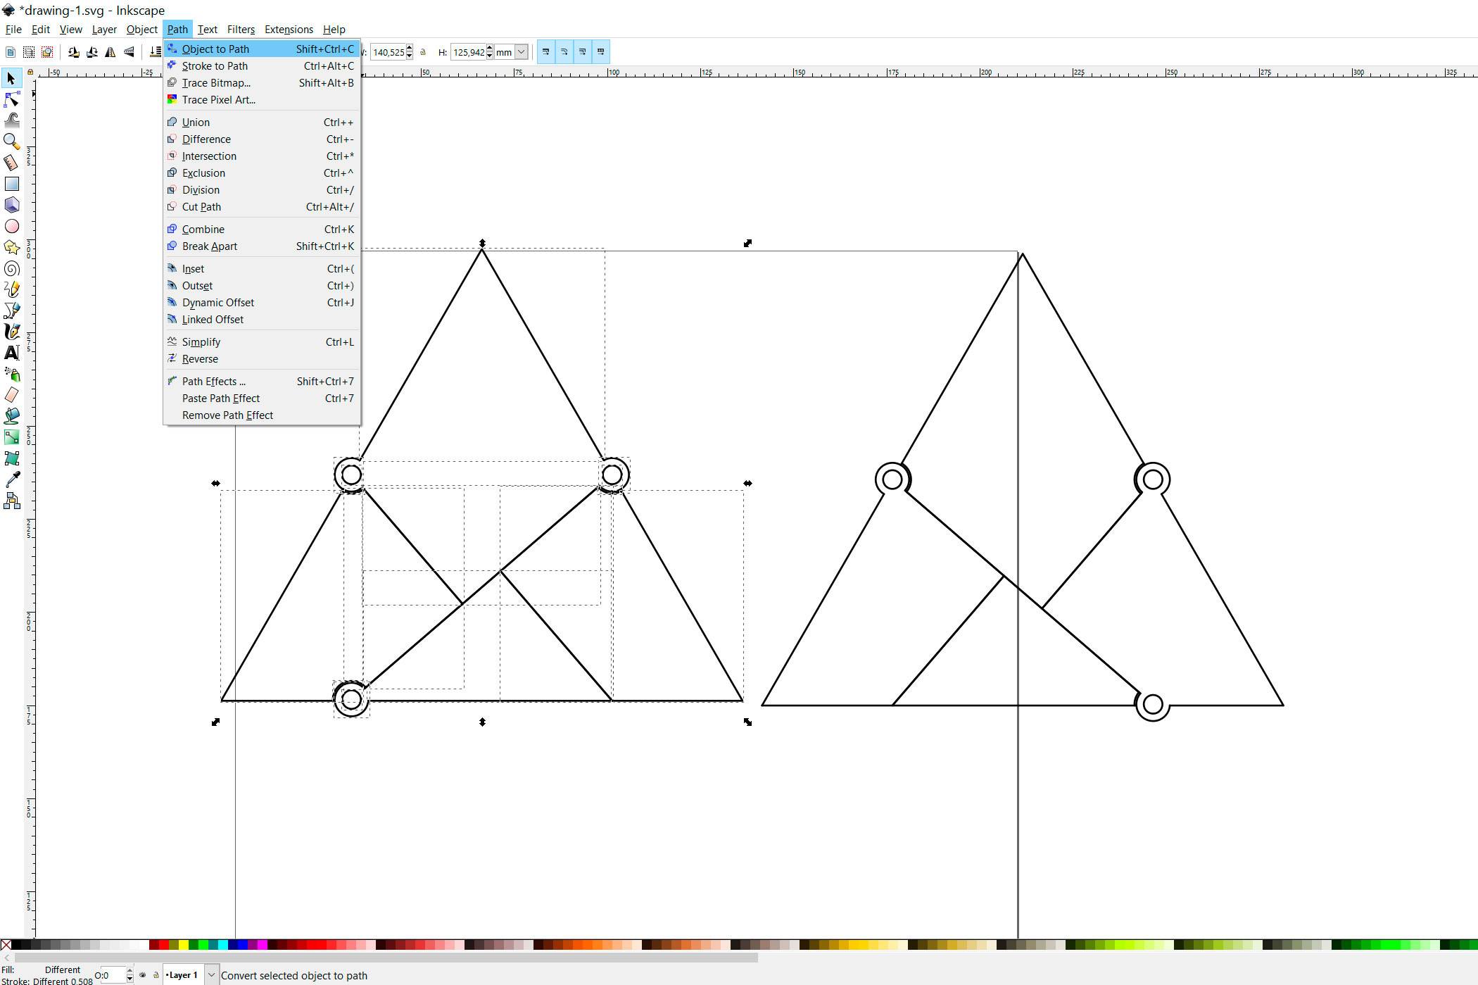Click flip horizontally toolbar icon
Screen dimensions: 1478x985
point(110,52)
